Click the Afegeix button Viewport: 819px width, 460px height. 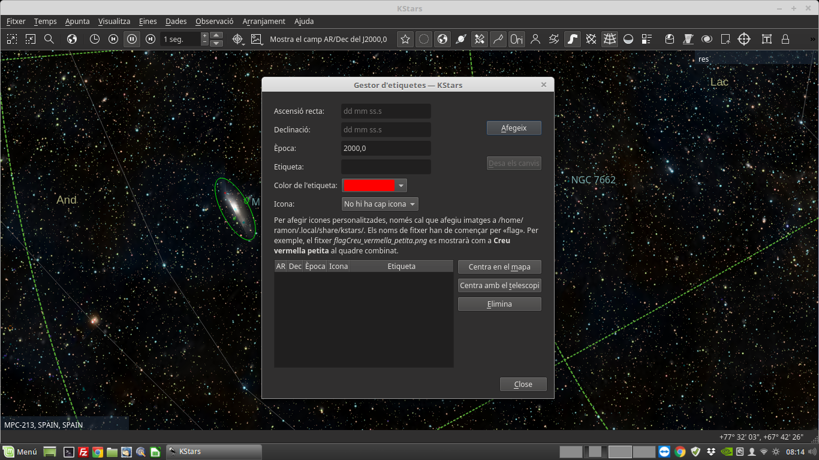[x=514, y=128]
